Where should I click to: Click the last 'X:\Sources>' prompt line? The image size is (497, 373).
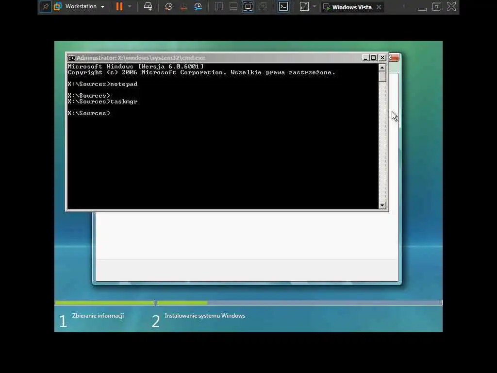pos(89,113)
